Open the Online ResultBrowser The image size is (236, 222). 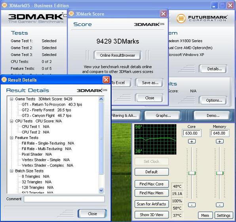point(117,55)
